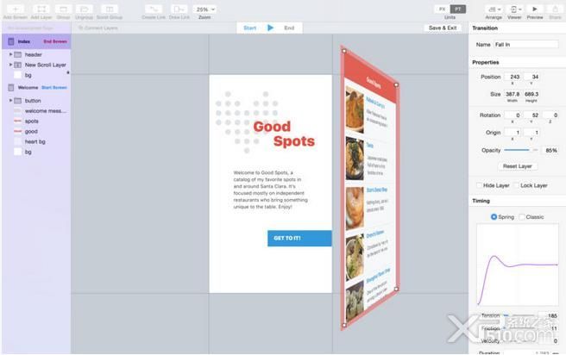Expand the header layer group
This screenshot has width=566, height=355.
(10, 54)
